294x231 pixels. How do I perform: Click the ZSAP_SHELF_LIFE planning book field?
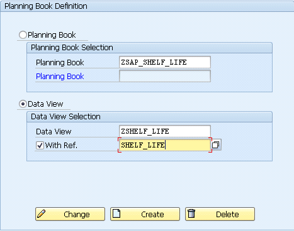[165, 62]
